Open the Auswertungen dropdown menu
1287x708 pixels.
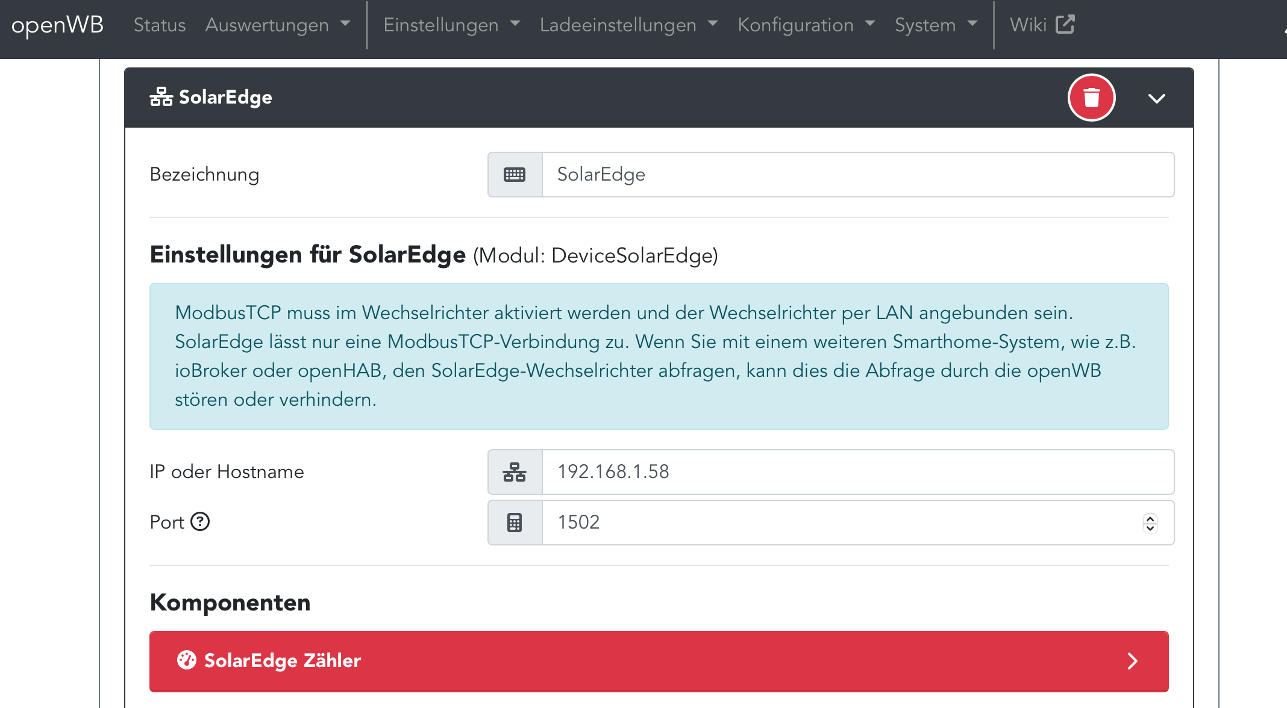click(x=277, y=25)
